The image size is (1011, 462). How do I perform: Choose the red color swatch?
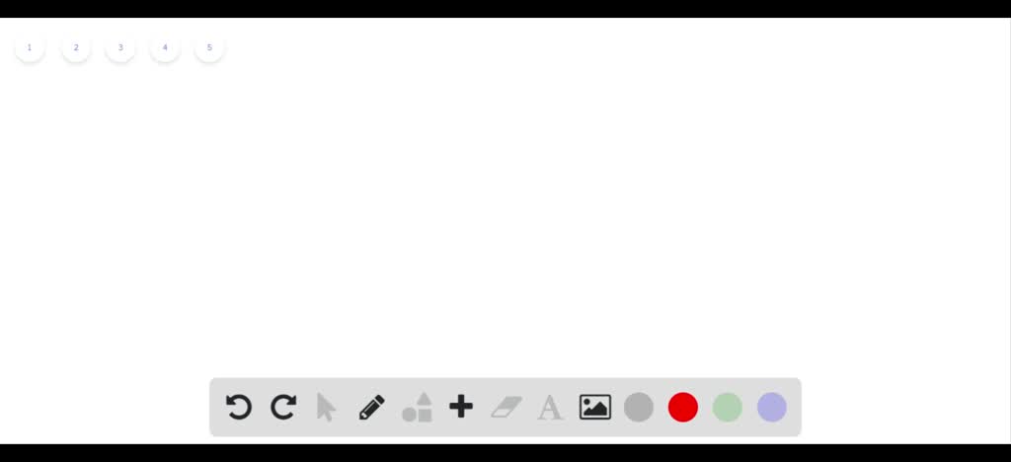[683, 408]
